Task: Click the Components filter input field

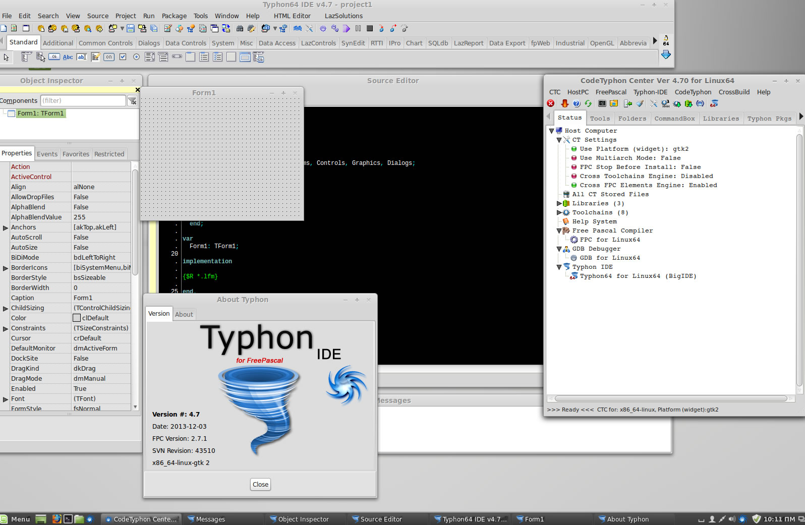Action: [83, 101]
